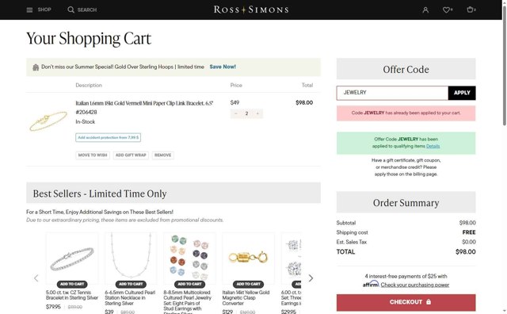Open 5.00 ct. t.w. CZ Tennis Bracelet title
The height and width of the screenshot is (314, 507).
[72, 295]
